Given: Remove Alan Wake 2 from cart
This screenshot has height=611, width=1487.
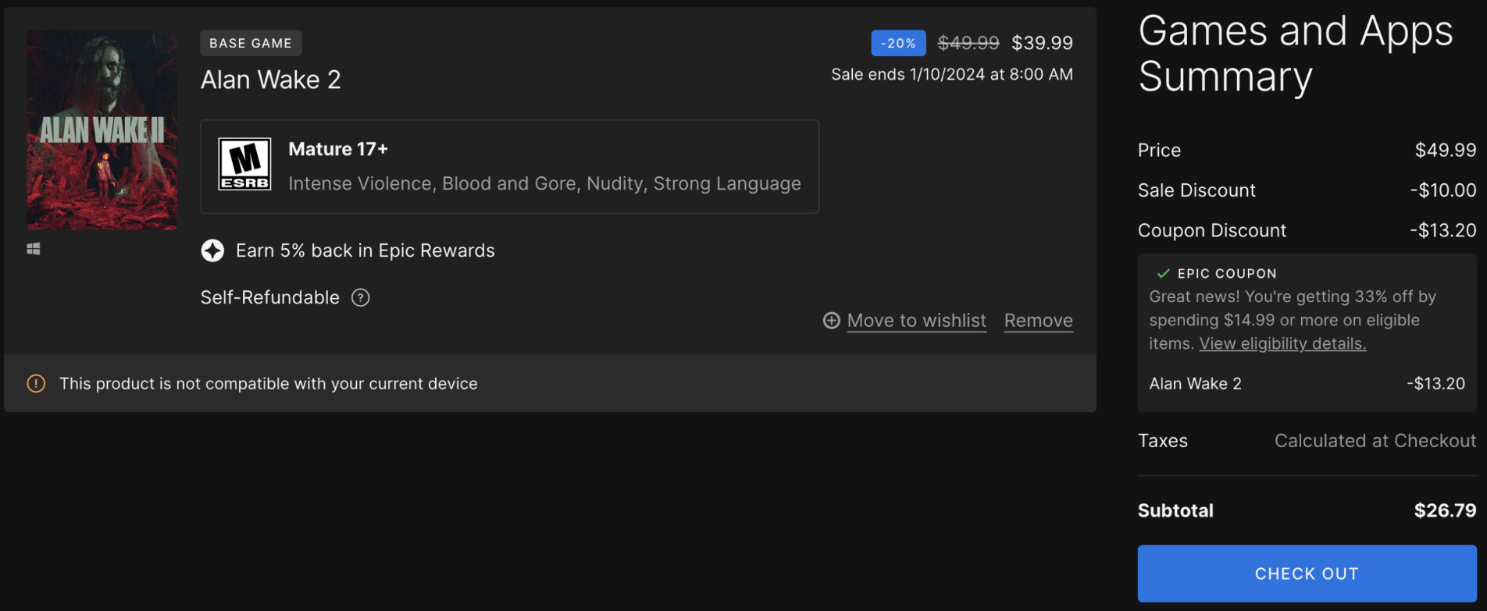Looking at the screenshot, I should pos(1038,321).
